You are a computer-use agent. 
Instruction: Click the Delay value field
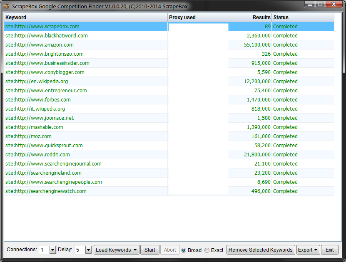click(x=80, y=250)
